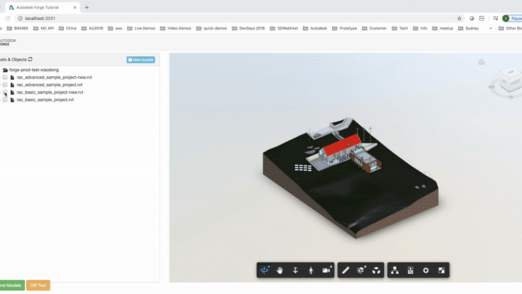522x294 pixels.
Task: Check rac_basic_sample_project.rvt checkbox
Action: (x=5, y=100)
